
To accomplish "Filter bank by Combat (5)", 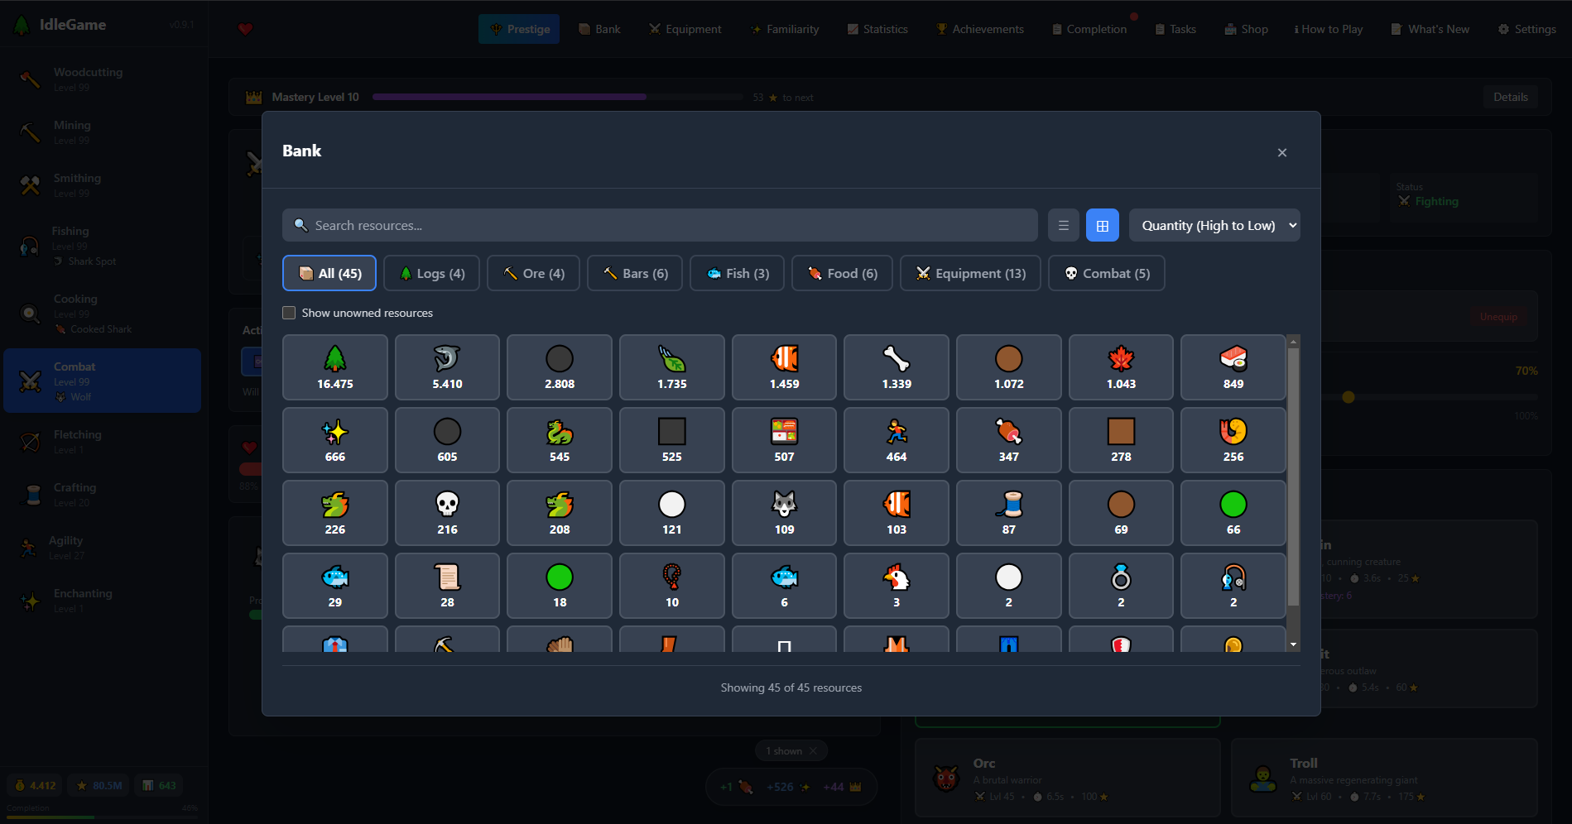I will [1107, 273].
